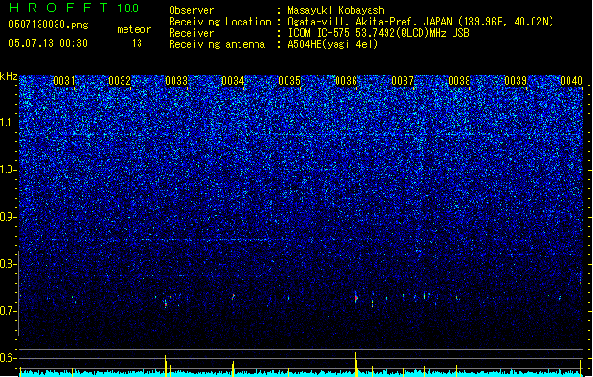Click the meteor echo just before 0033
This screenshot has height=377, width=593.
pos(165,303)
